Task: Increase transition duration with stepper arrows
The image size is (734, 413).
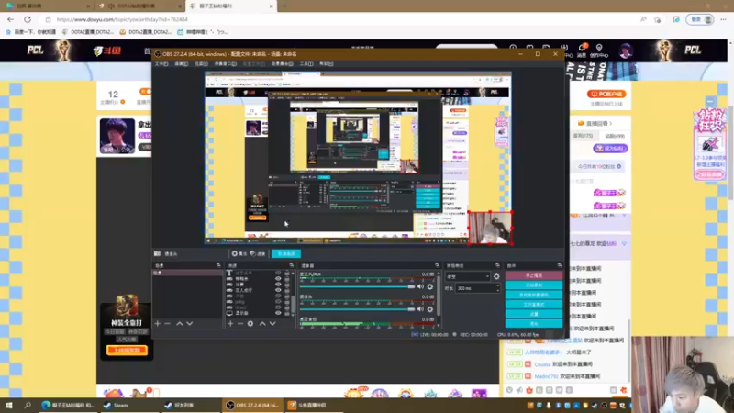Action: [x=497, y=286]
